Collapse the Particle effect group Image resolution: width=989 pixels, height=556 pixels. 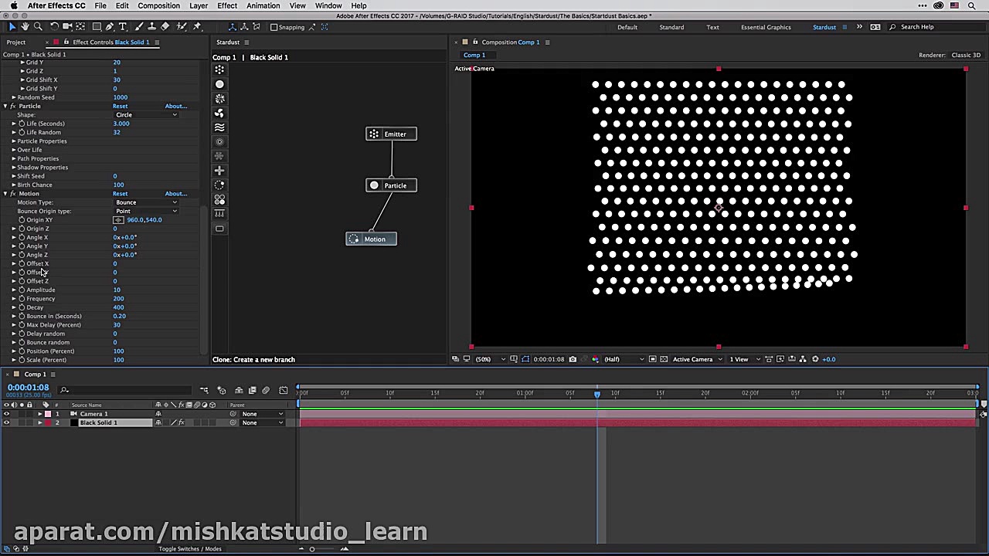click(5, 106)
